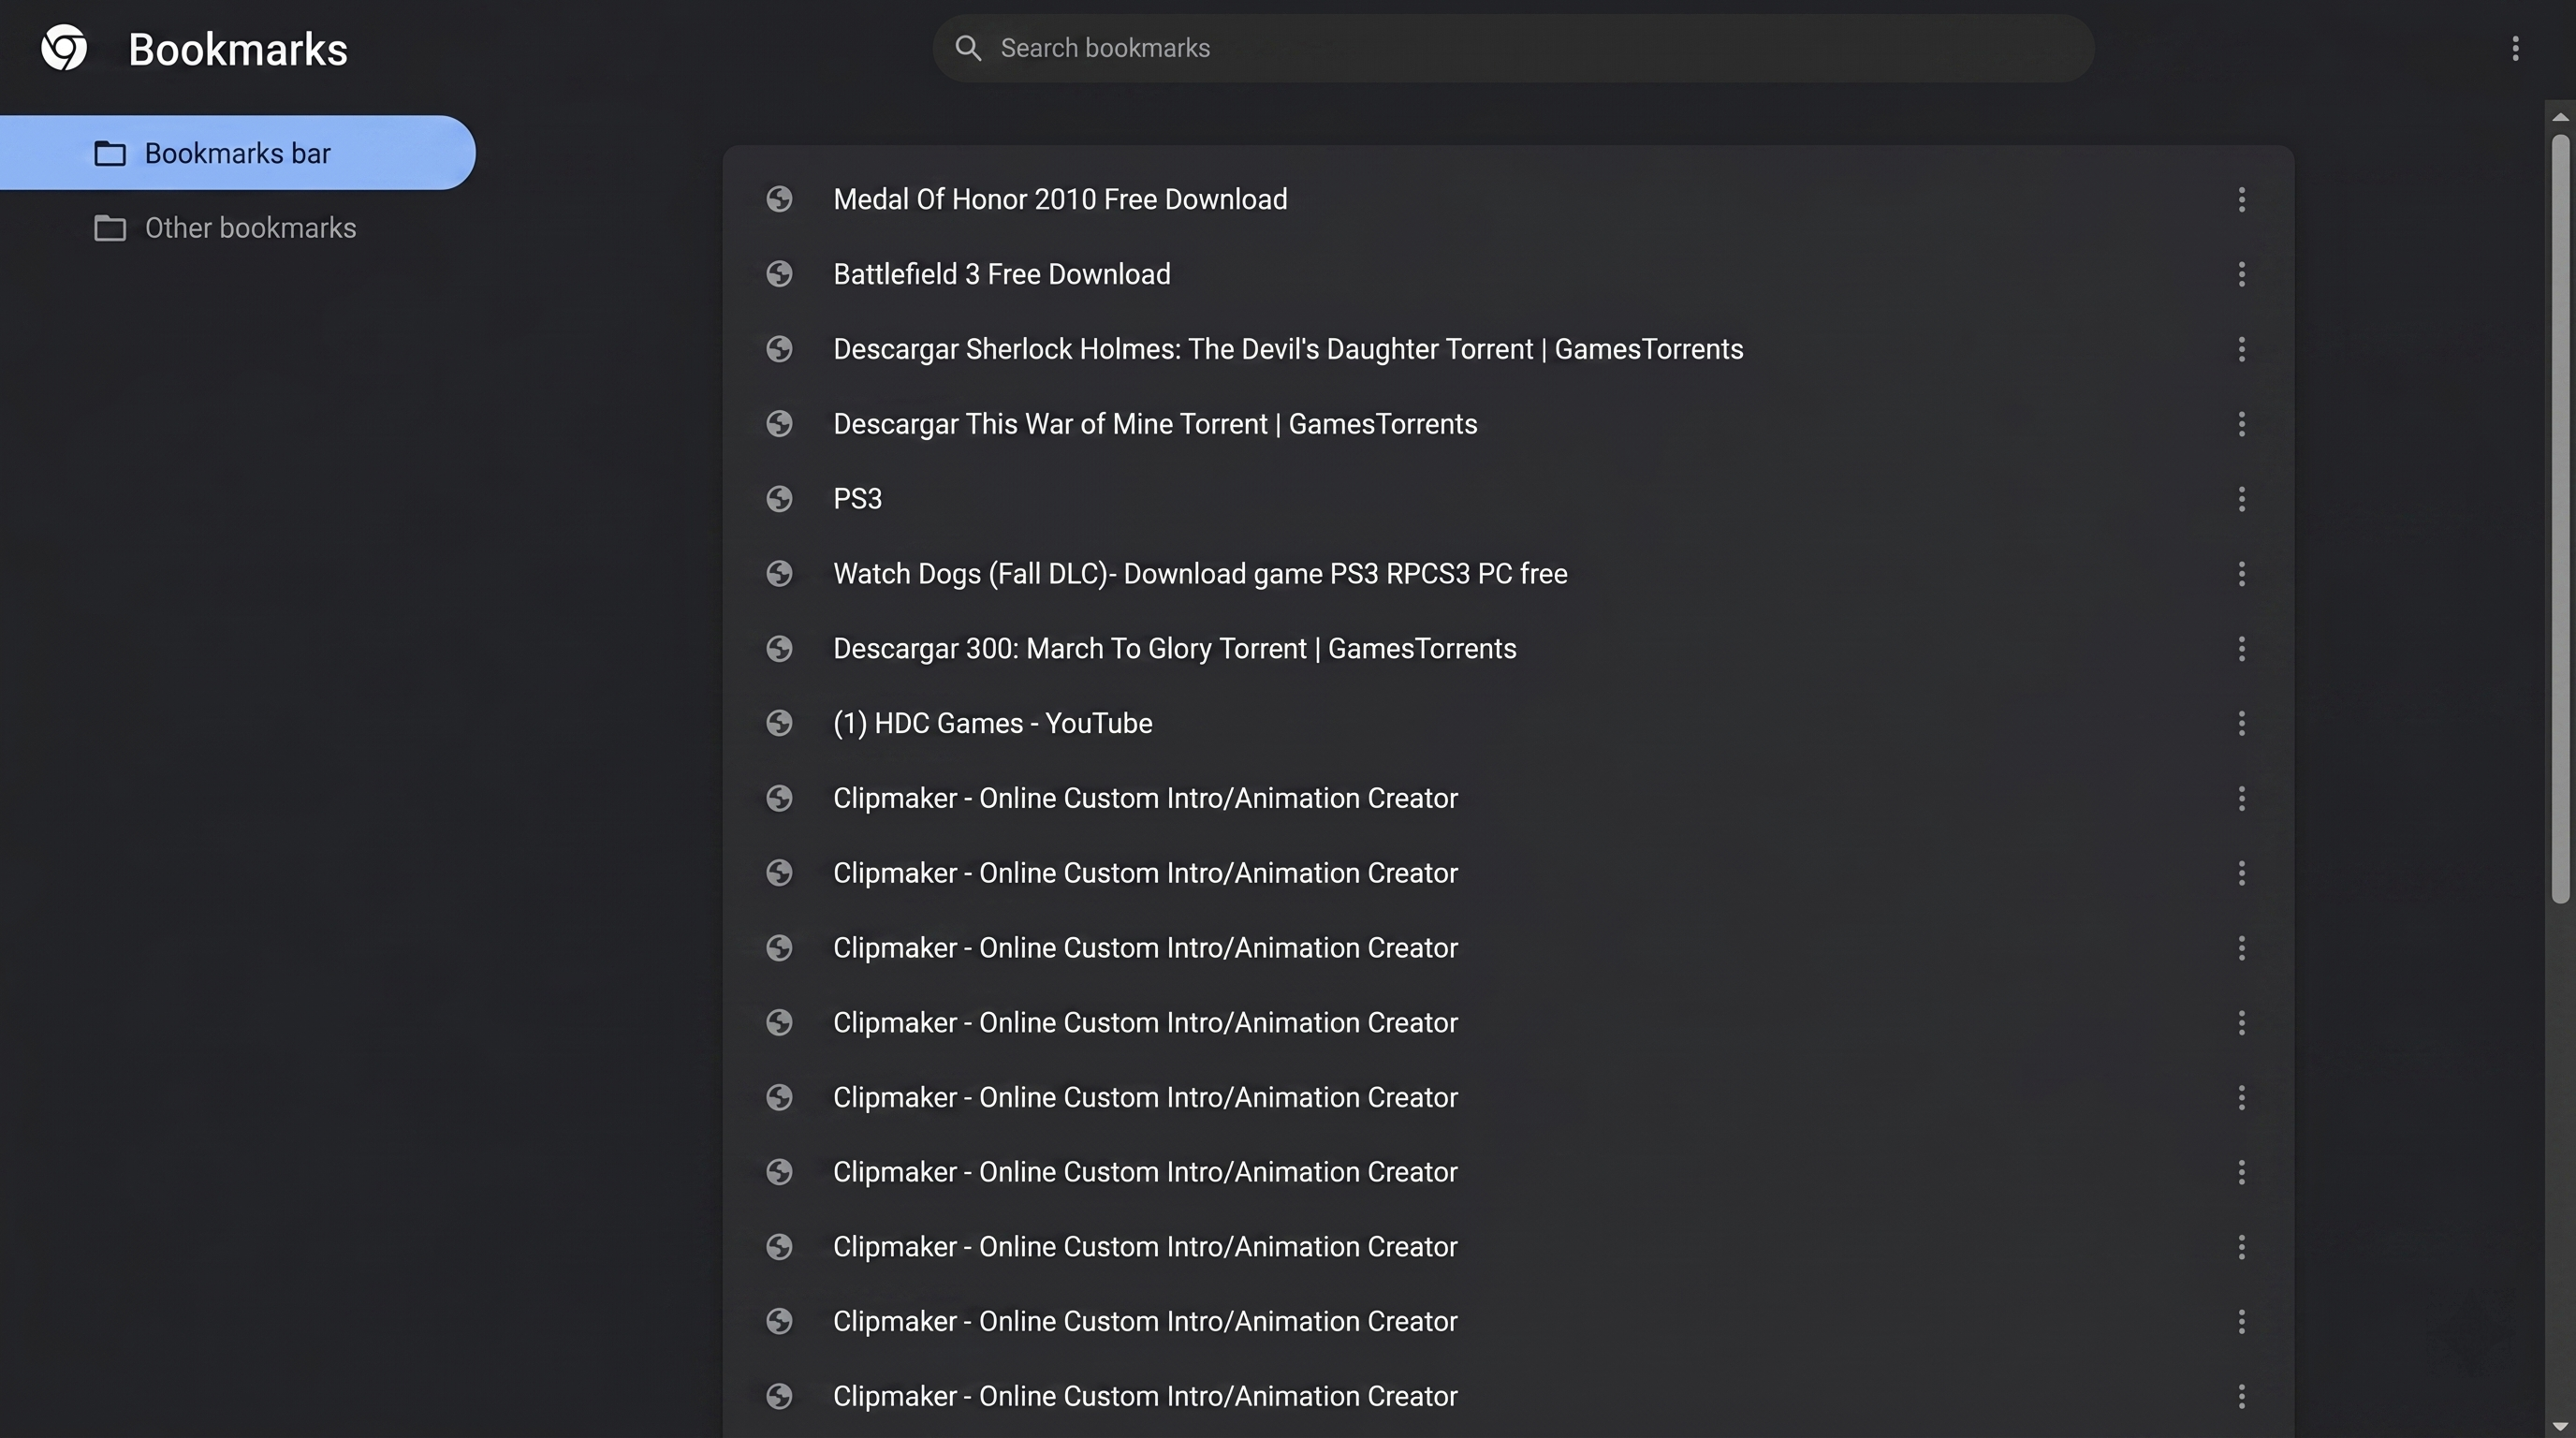Screen dimensions: 2576x1438
Task: Select "Battlefield 3 Free Download" bookmark
Action: (x=1001, y=274)
